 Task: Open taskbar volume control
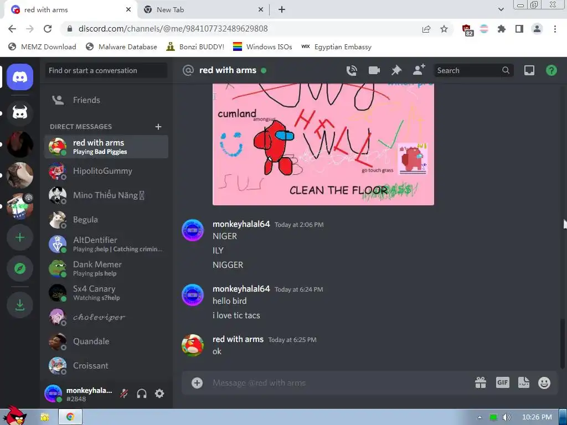506,417
